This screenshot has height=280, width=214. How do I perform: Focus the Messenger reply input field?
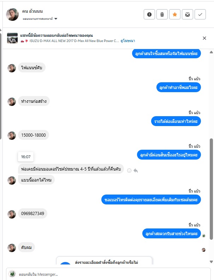tap(108, 274)
